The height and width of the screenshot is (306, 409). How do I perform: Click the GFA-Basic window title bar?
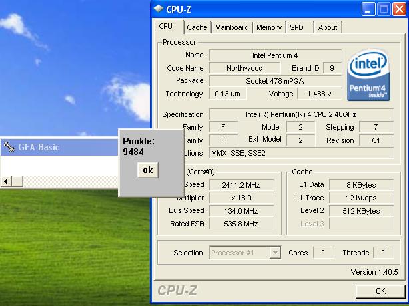[x=59, y=147]
